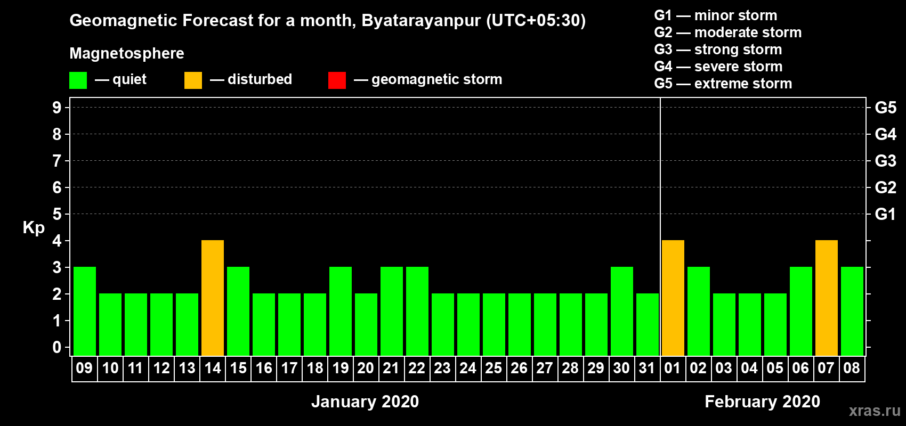Click the 'quiet' legend label

coord(130,79)
